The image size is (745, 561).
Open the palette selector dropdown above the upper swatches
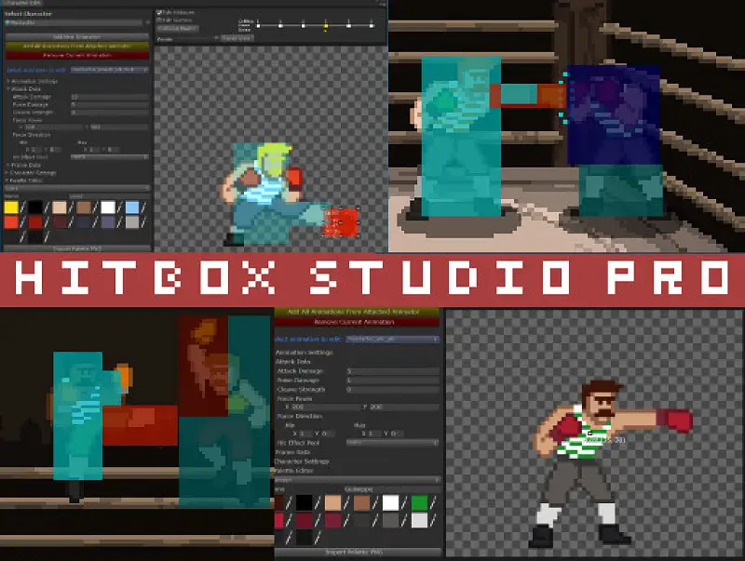click(77, 189)
